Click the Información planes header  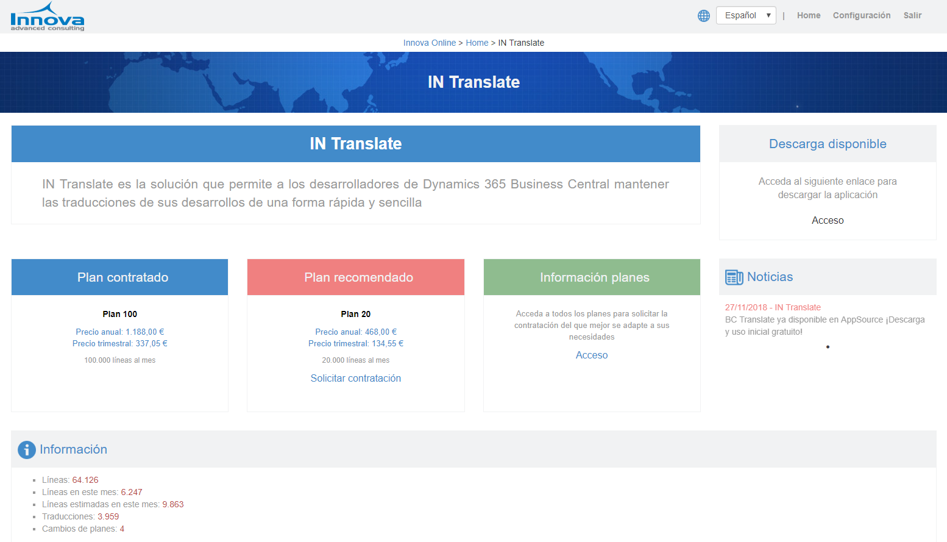pos(592,277)
